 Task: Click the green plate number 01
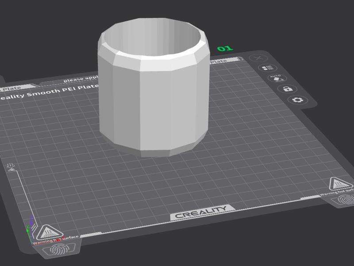tap(225, 48)
